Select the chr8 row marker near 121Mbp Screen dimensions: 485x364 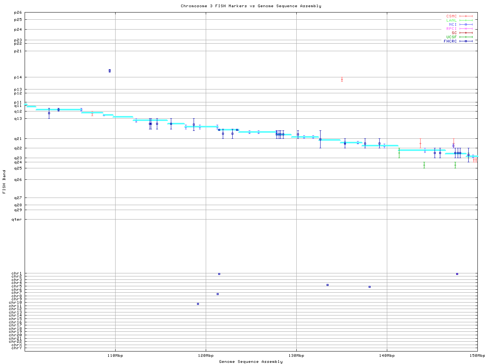point(217,294)
